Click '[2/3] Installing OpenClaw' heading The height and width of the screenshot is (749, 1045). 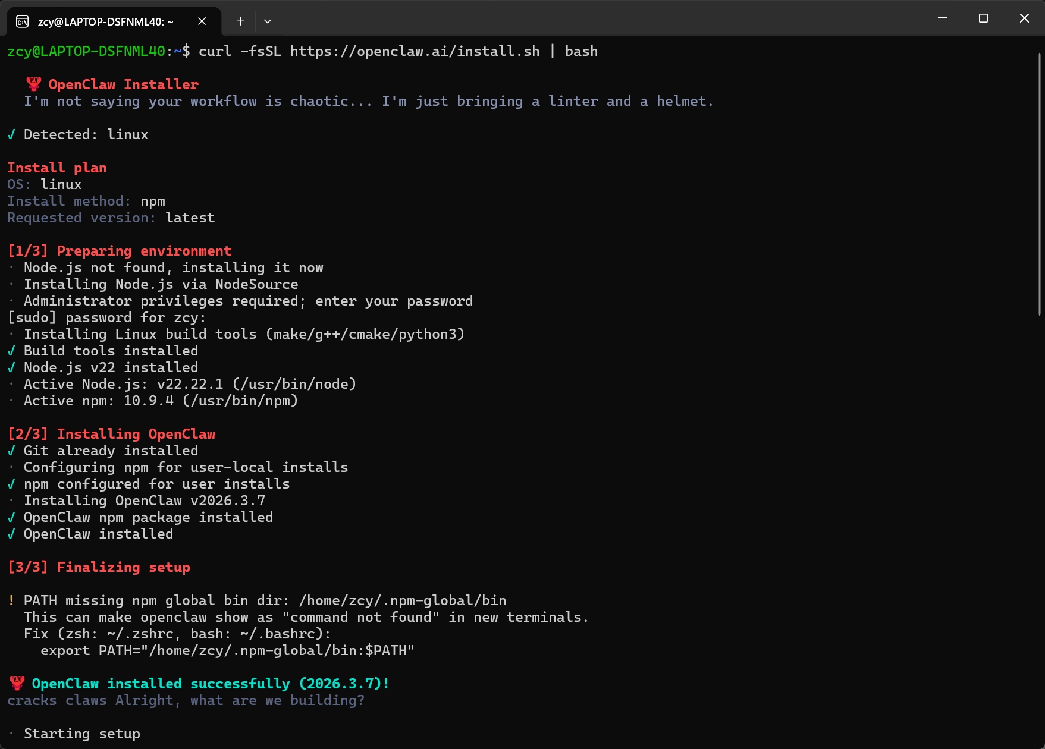111,434
